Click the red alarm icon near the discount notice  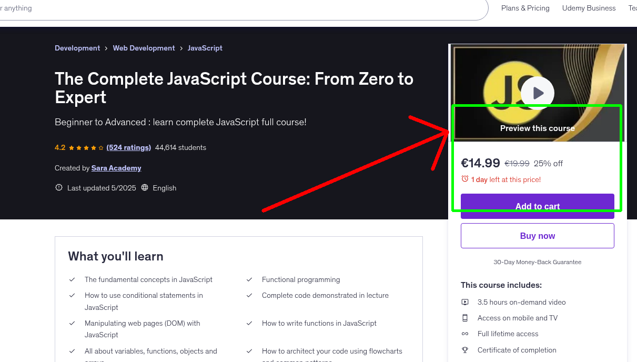(x=464, y=179)
